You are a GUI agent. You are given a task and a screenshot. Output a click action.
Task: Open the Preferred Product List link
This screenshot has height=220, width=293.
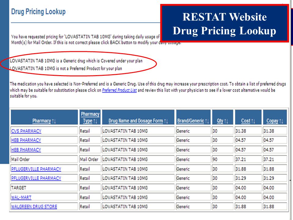click(119, 90)
